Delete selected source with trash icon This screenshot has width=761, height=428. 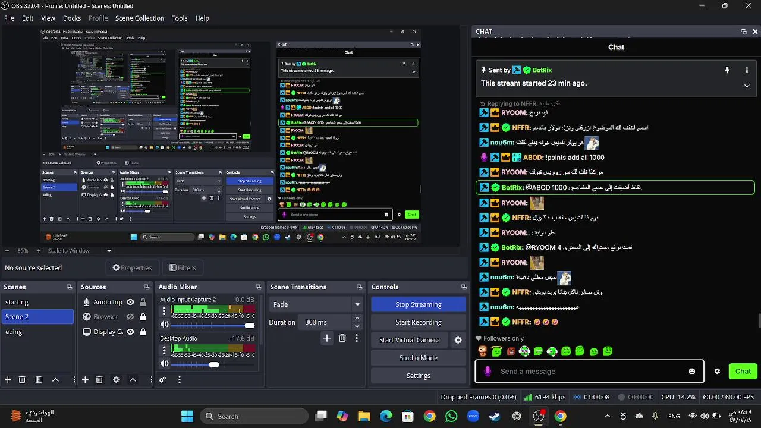[x=99, y=380]
